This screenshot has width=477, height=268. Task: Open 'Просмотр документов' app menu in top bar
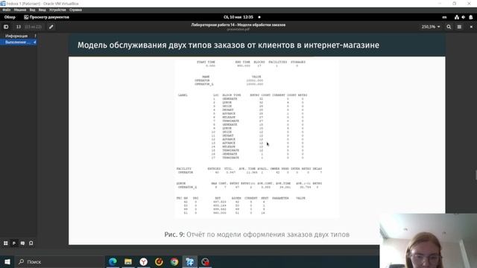pyautogui.click(x=46, y=17)
